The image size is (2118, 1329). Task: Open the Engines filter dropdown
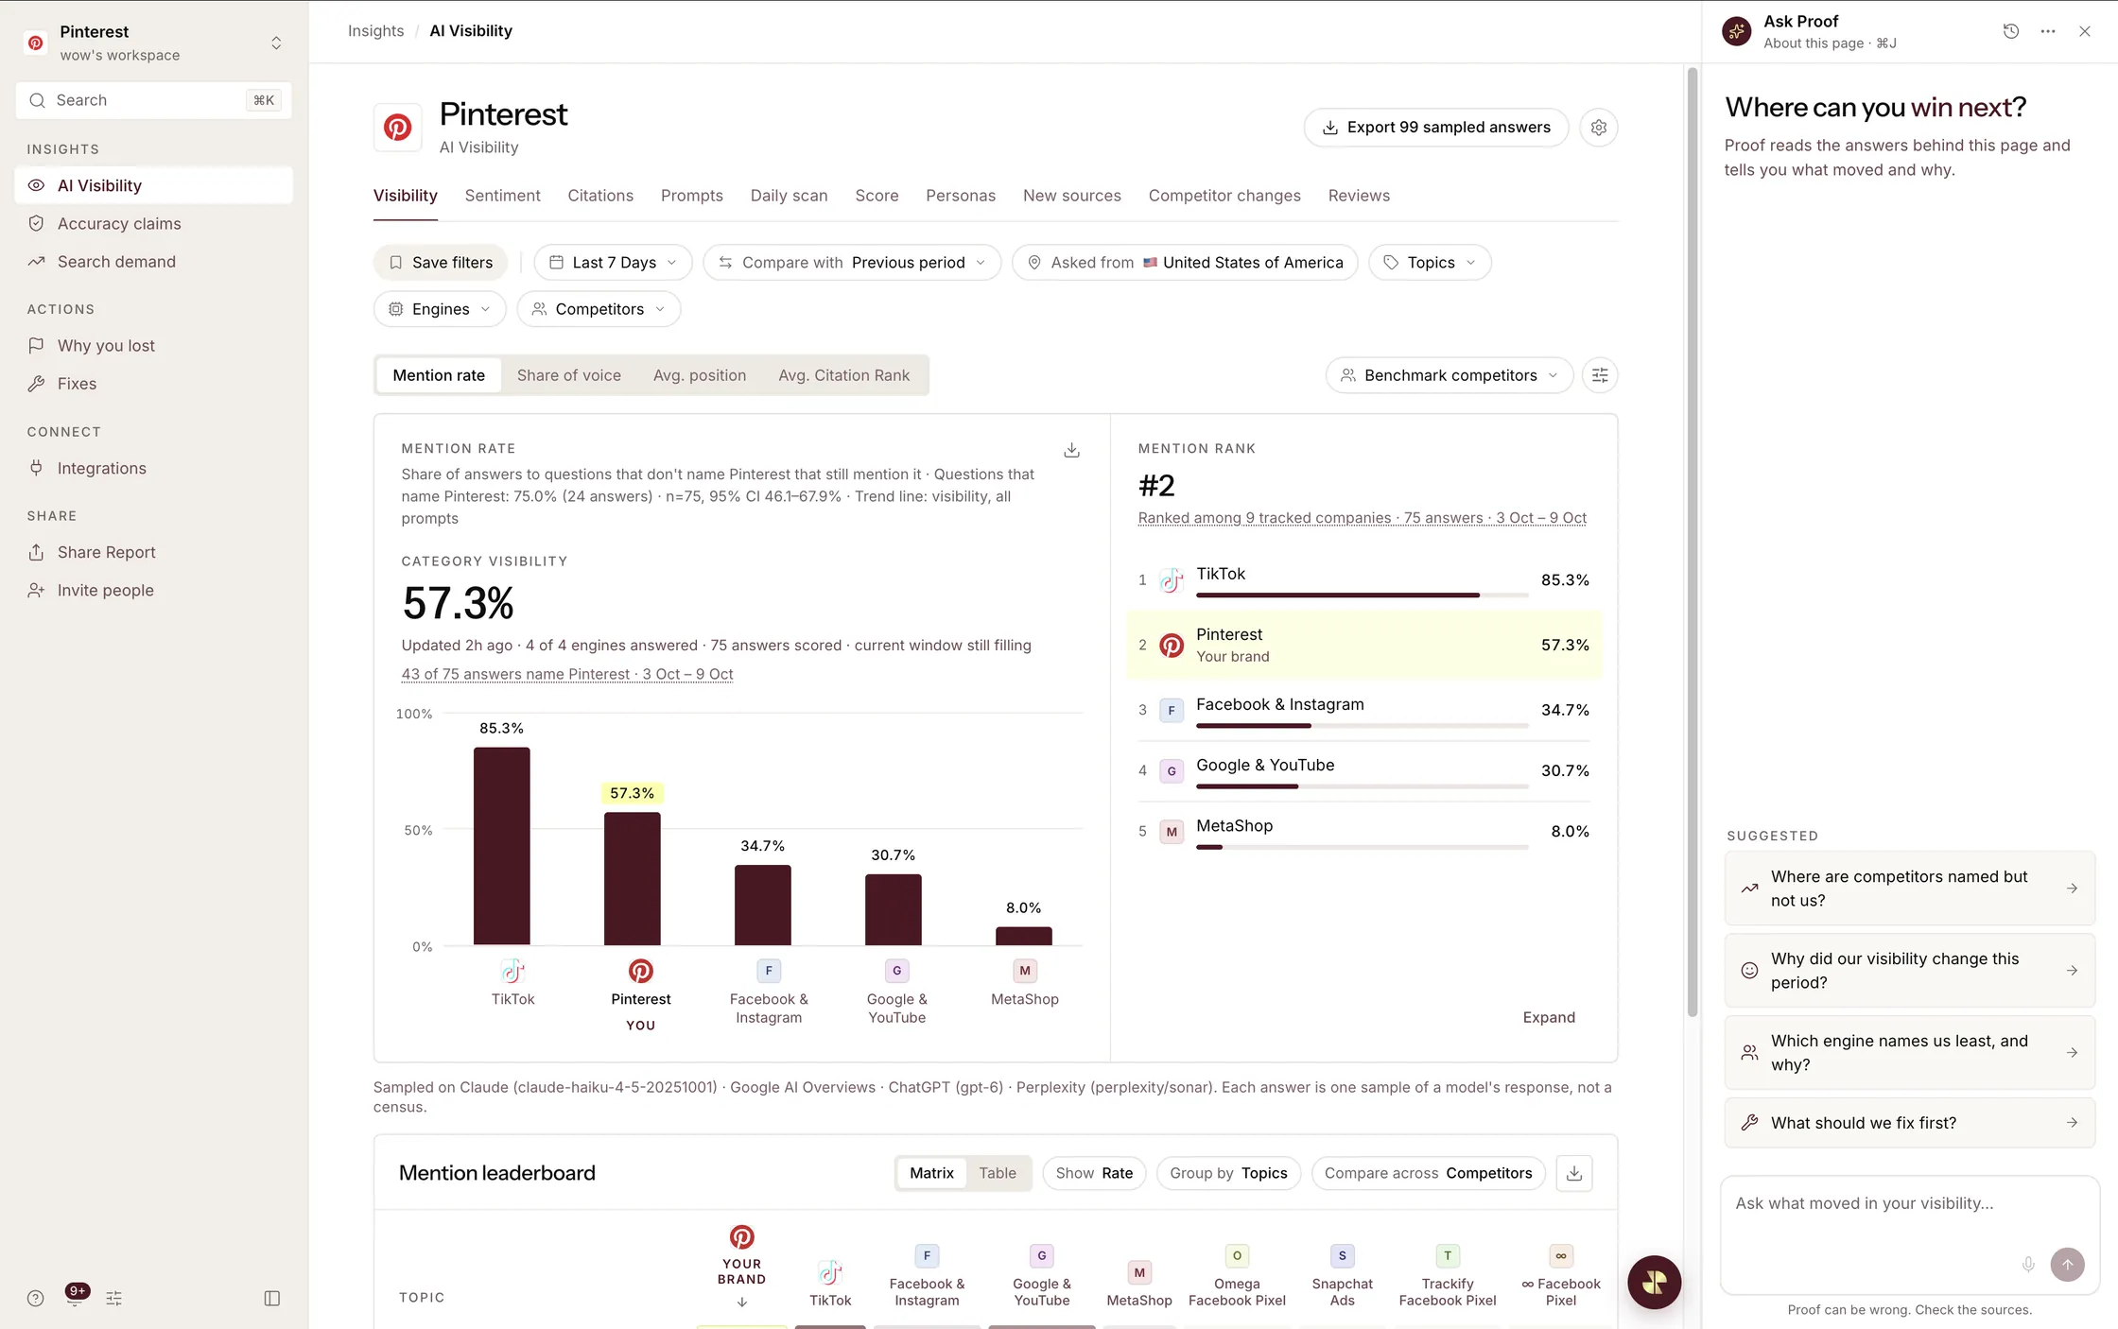coord(440,309)
